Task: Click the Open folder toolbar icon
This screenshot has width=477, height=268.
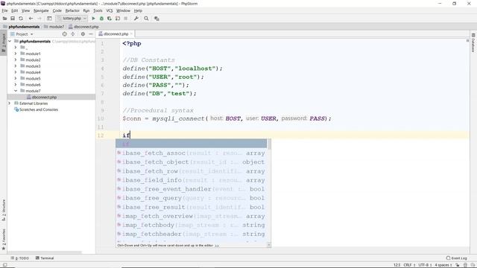Action: pyautogui.click(x=5, y=19)
